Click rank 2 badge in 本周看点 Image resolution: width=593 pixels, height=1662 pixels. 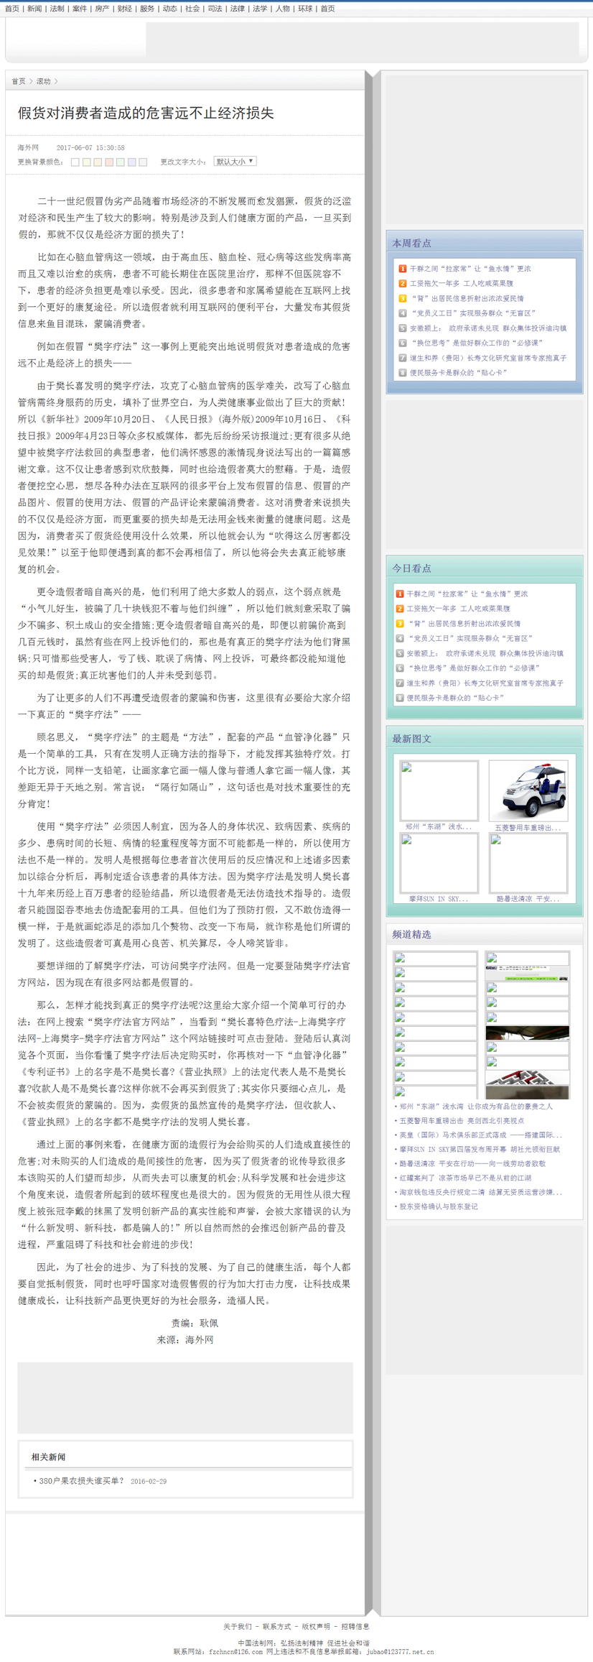point(403,283)
